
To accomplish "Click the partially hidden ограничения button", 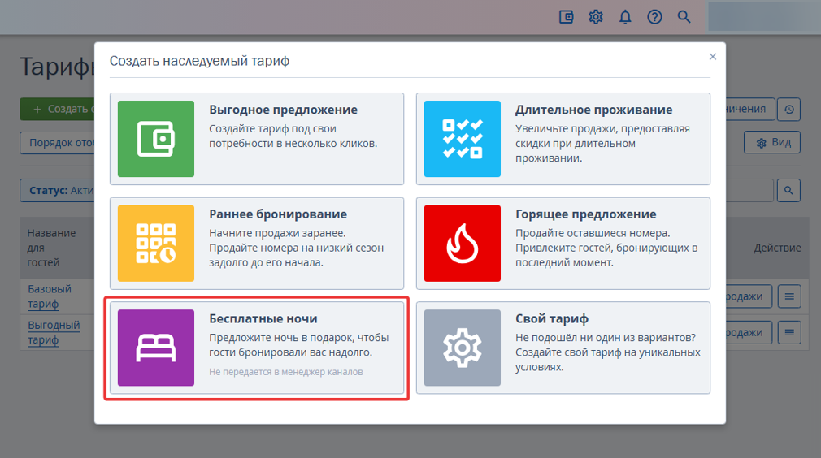I will coord(749,110).
